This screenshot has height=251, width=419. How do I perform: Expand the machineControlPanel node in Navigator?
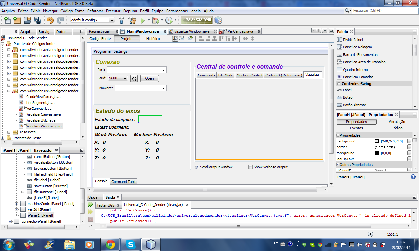[16, 204]
